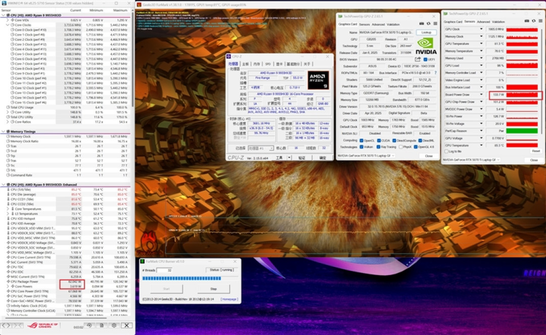The width and height of the screenshot is (546, 335).
Task: Click Stop button in FurMark CPU Burner
Action: click(213, 289)
